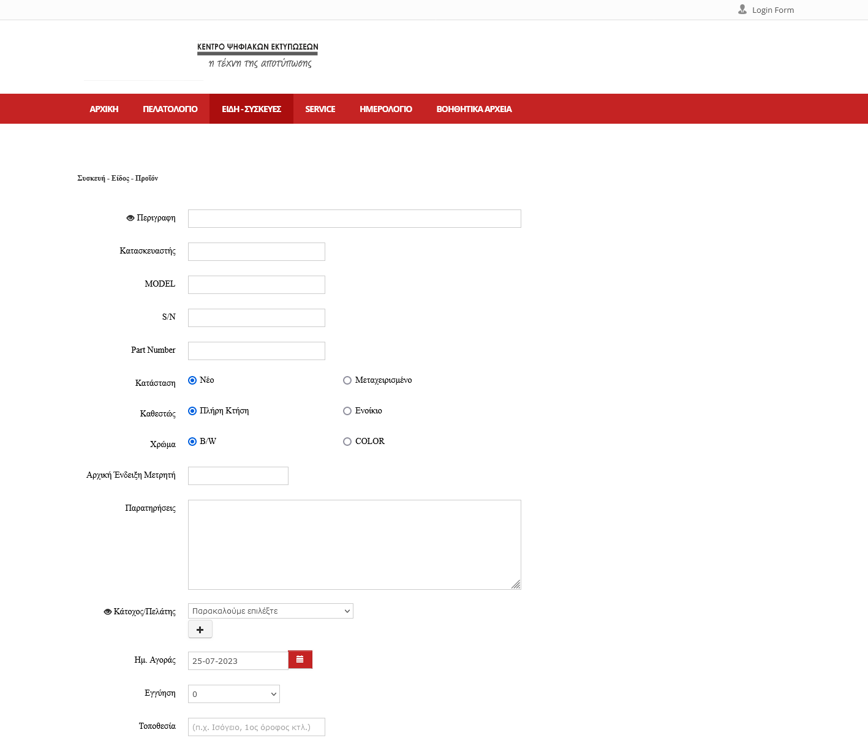
Task: Click the user icon next to Login Form
Action: [742, 10]
